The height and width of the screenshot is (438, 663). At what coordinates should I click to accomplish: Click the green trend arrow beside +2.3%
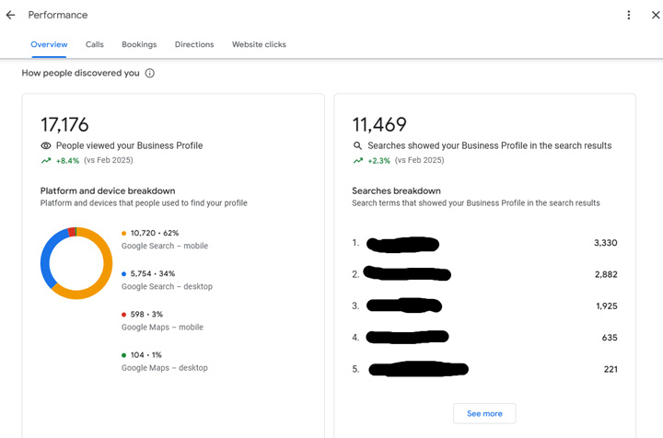(x=358, y=161)
